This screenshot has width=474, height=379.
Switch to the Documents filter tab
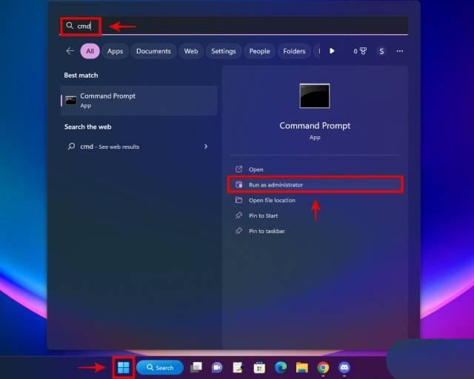(x=153, y=51)
